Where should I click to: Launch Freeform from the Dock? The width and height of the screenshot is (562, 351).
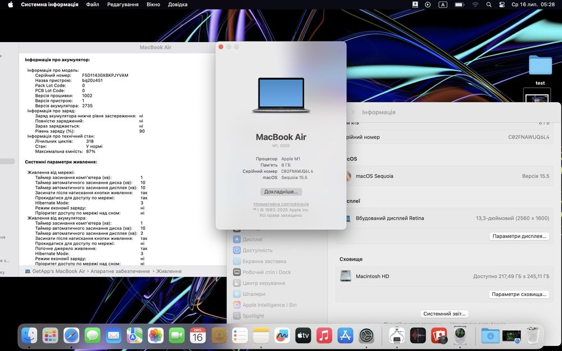click(282, 336)
